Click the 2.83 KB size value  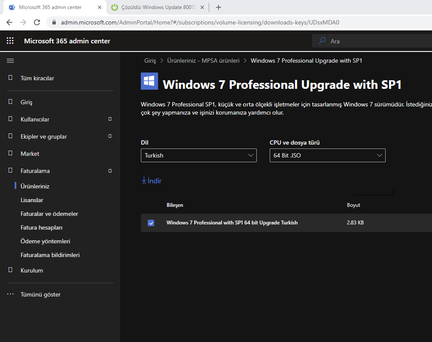pyautogui.click(x=355, y=222)
